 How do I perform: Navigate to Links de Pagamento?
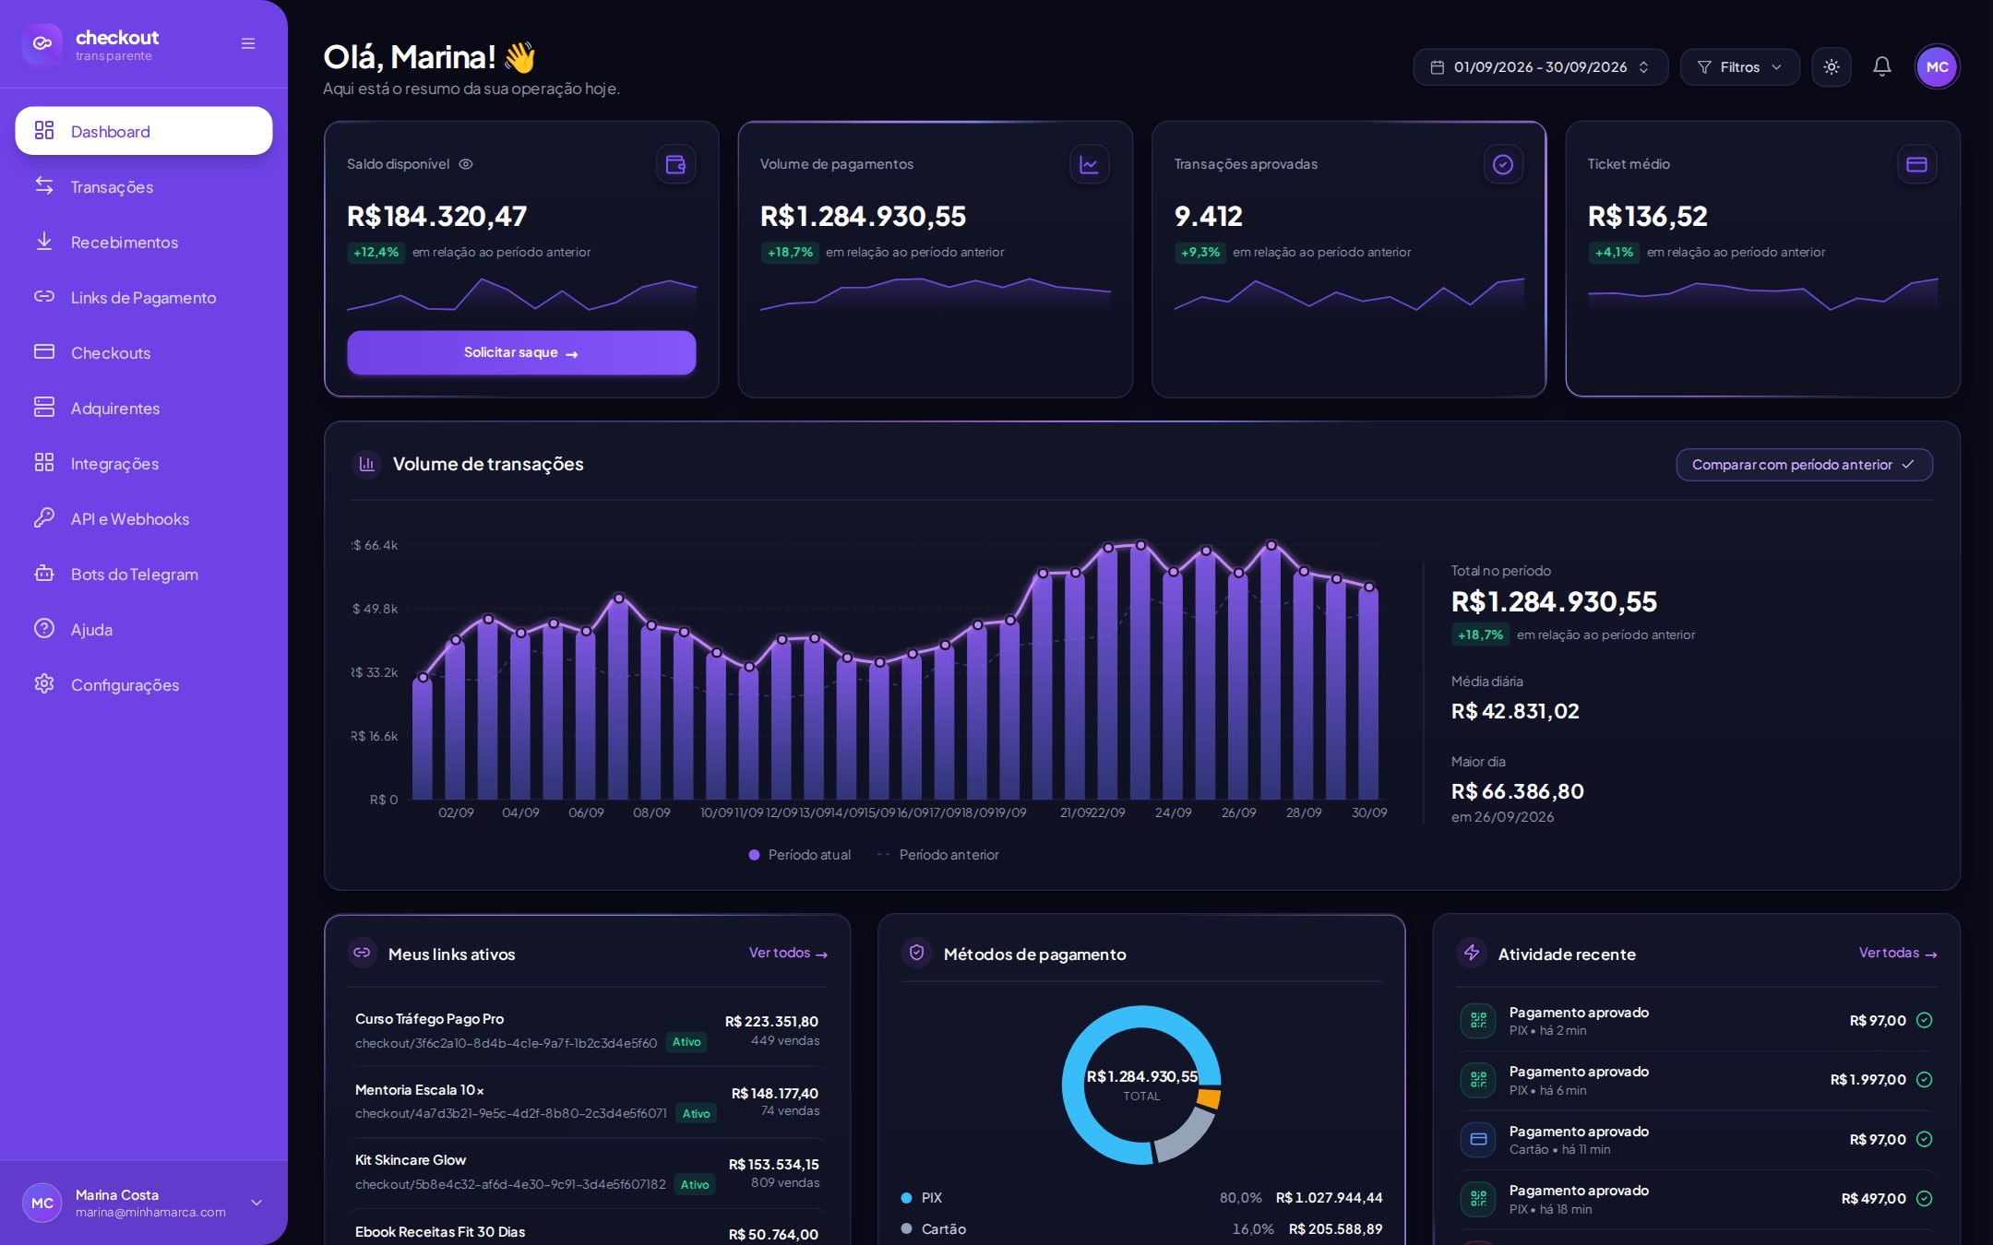pyautogui.click(x=144, y=297)
